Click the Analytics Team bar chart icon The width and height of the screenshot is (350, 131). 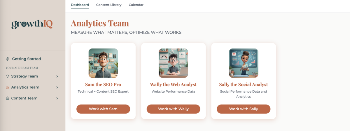pyautogui.click(x=8, y=87)
